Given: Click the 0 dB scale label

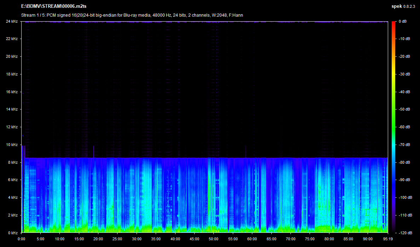Looking at the screenshot, I should tap(403, 21).
